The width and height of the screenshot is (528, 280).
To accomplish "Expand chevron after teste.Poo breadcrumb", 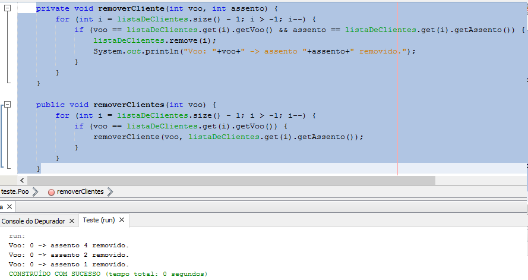I will tap(35, 192).
